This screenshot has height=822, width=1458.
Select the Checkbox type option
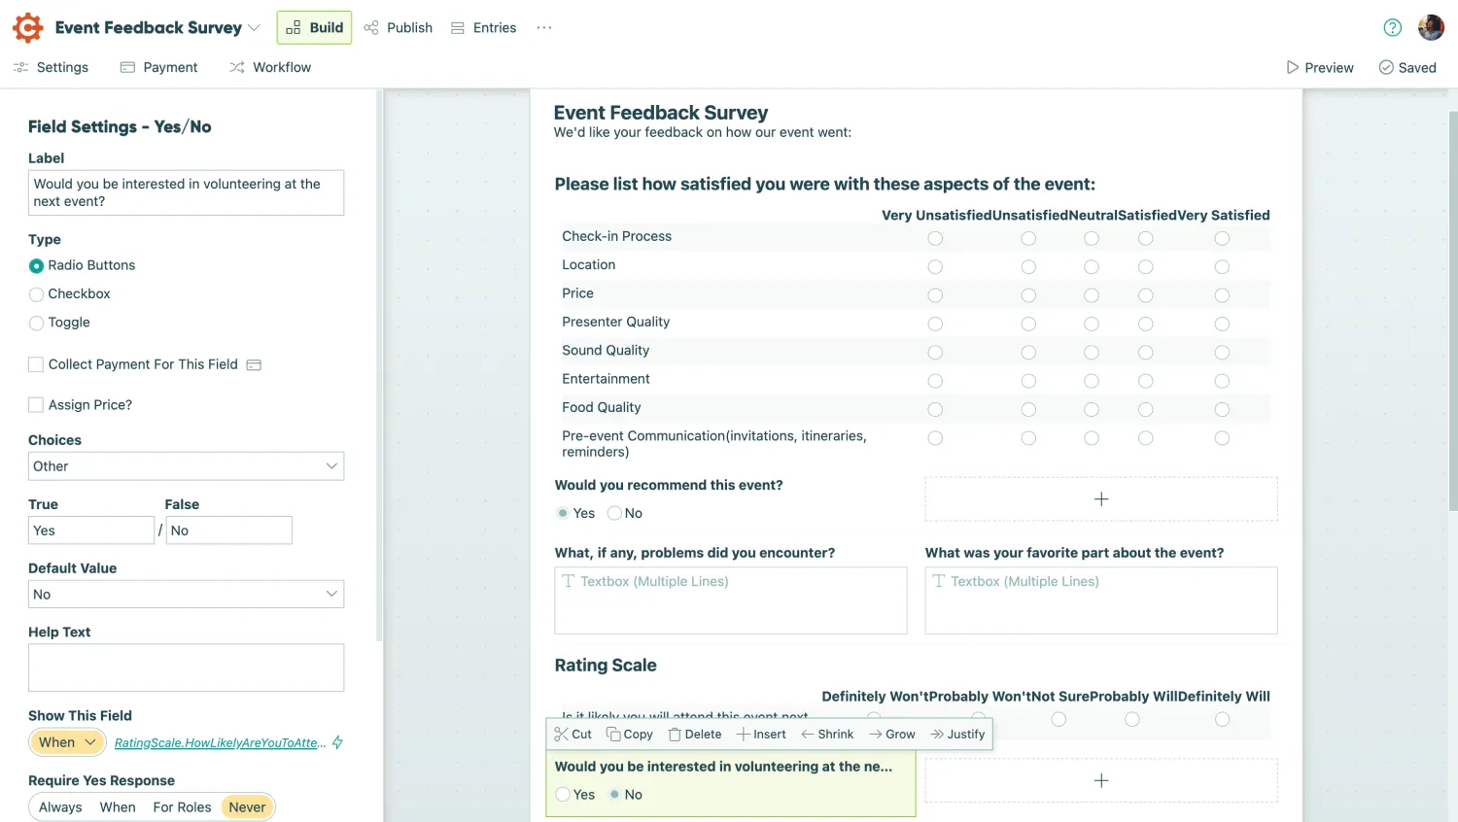click(36, 293)
